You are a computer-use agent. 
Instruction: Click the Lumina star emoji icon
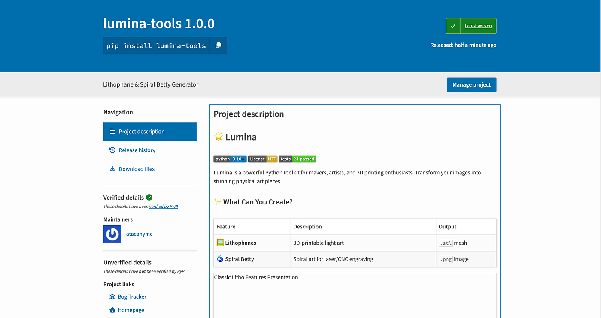(x=219, y=137)
